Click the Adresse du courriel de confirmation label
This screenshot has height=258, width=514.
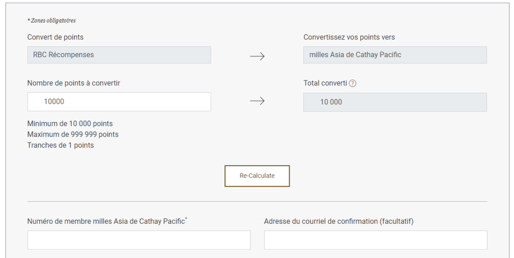[x=338, y=221]
